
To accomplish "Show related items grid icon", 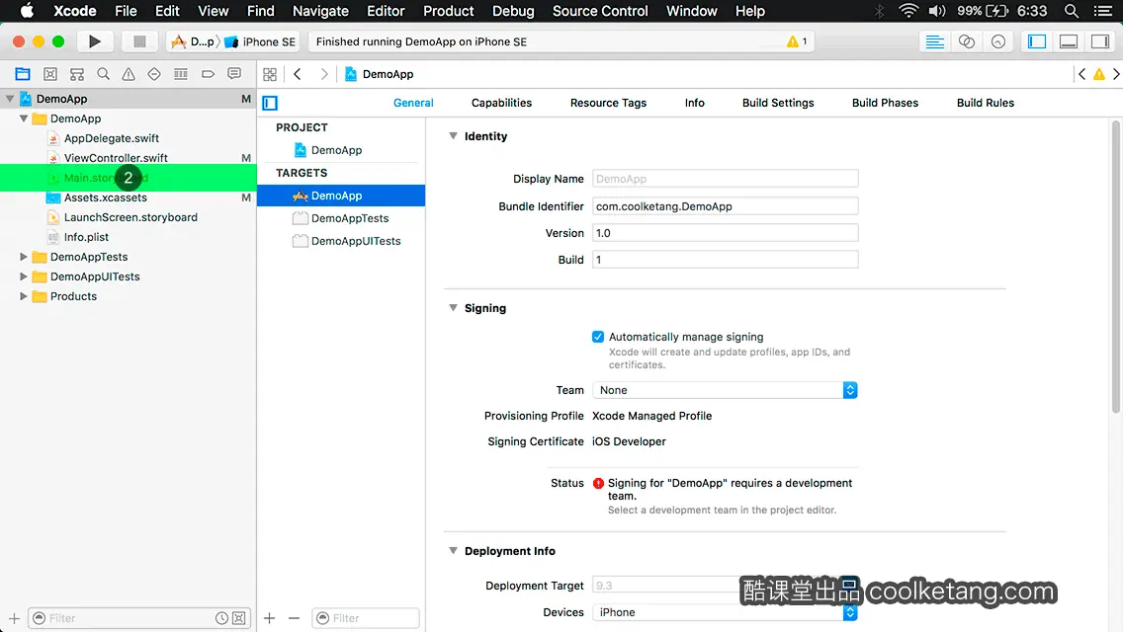I will pos(270,74).
